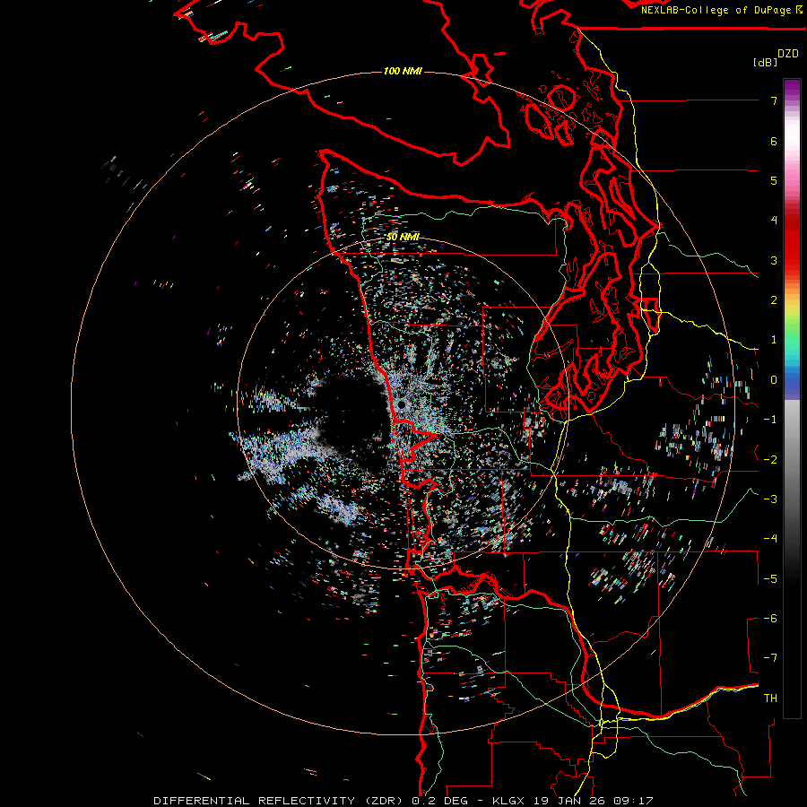Viewport: 807px width, 807px height.
Task: Click the -3 dB value on the scale
Action: tap(770, 499)
